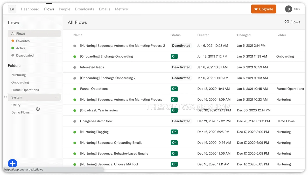Click the 20 Flows count label

(292, 22)
